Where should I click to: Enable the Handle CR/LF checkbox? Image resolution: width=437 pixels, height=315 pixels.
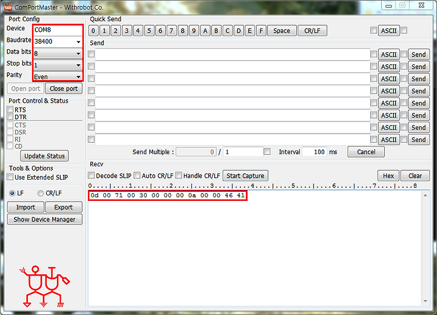click(x=178, y=175)
